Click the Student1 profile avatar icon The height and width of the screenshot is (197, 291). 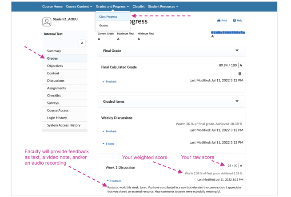click(47, 22)
